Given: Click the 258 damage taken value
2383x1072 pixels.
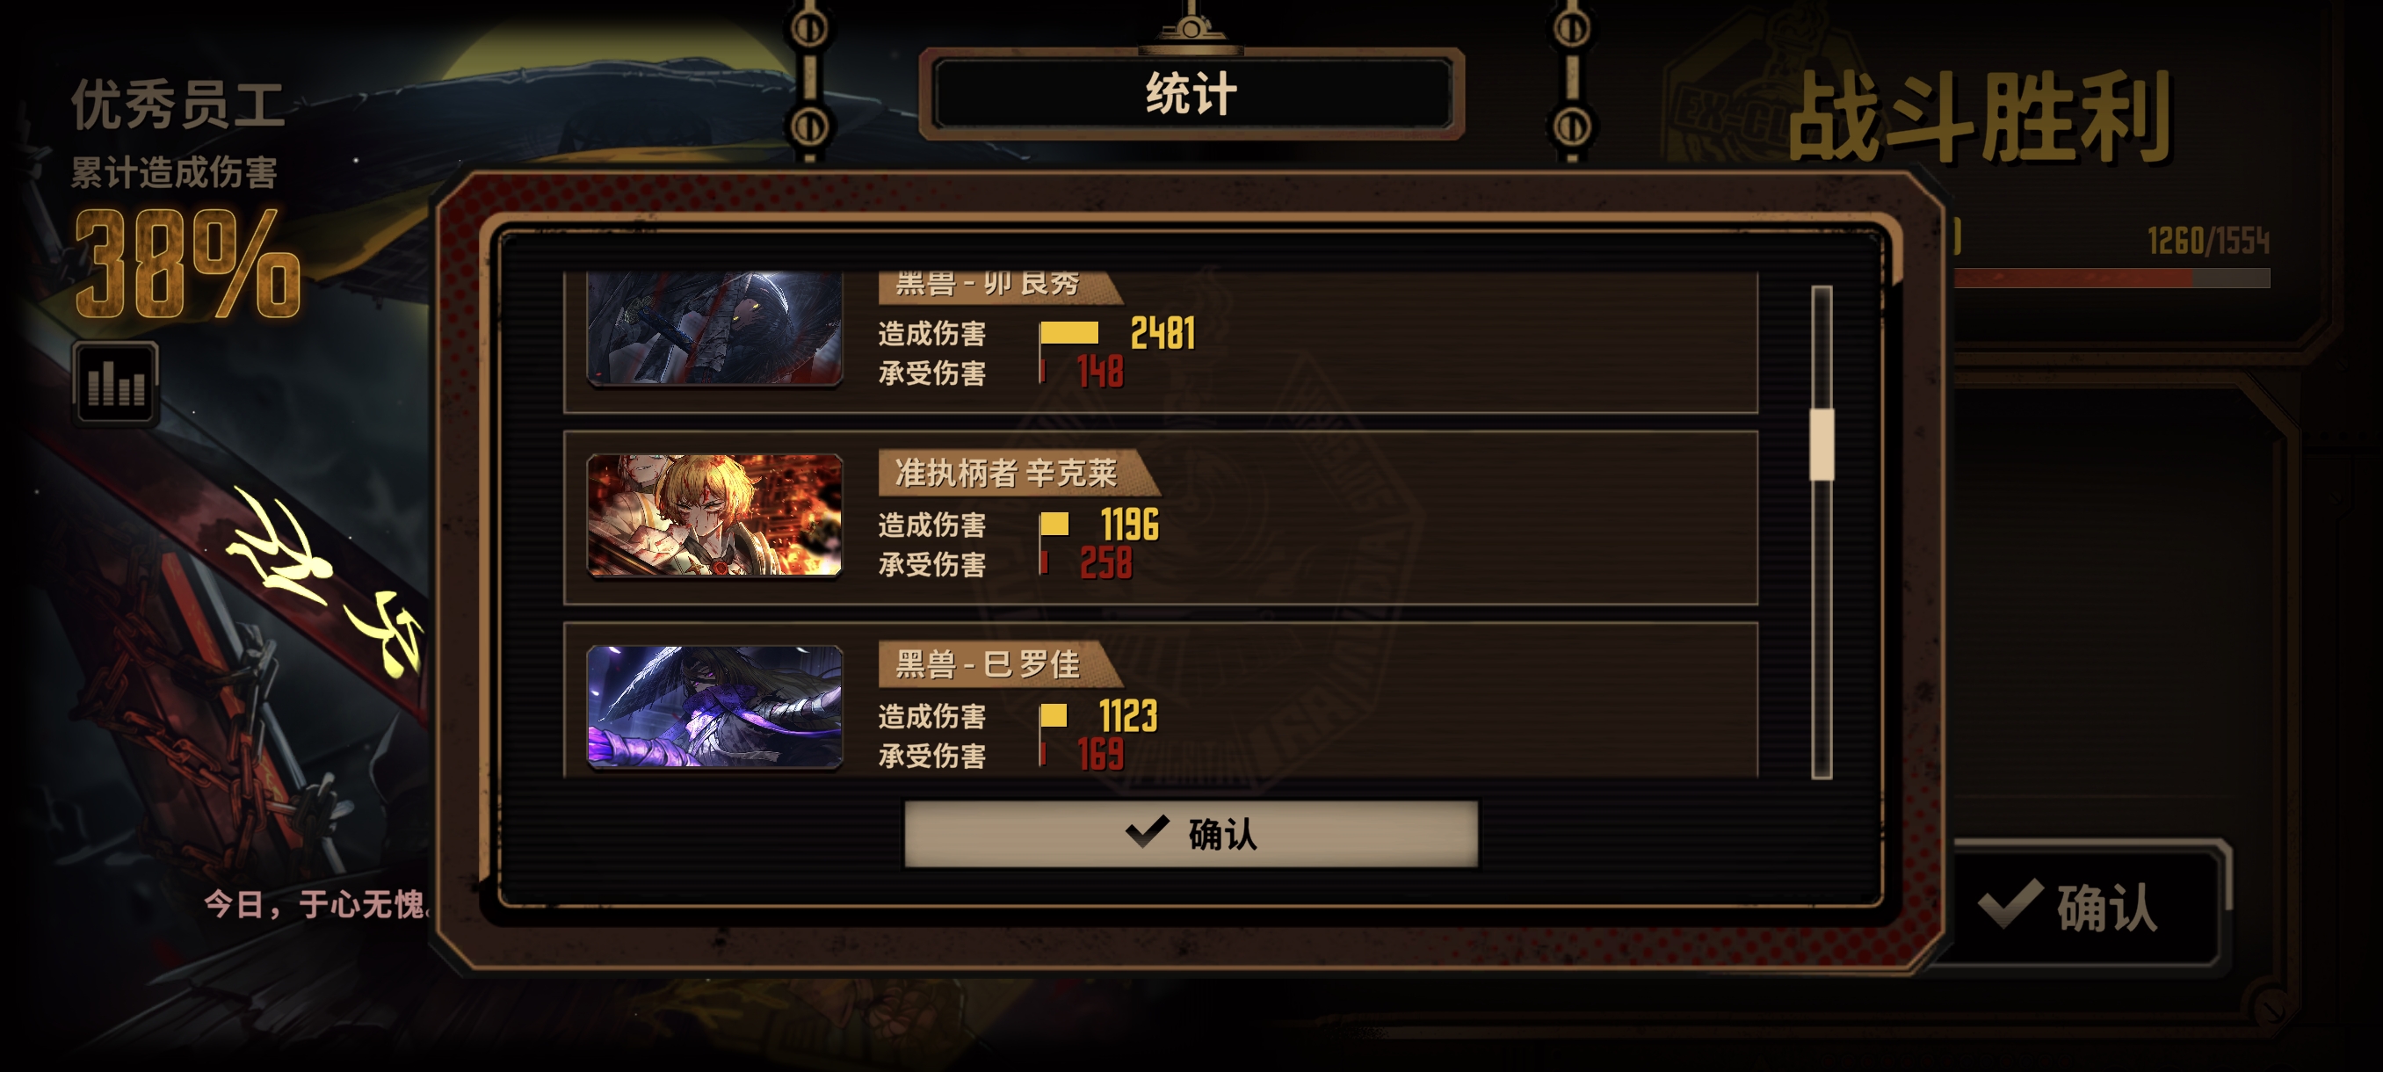Looking at the screenshot, I should click(x=1106, y=563).
